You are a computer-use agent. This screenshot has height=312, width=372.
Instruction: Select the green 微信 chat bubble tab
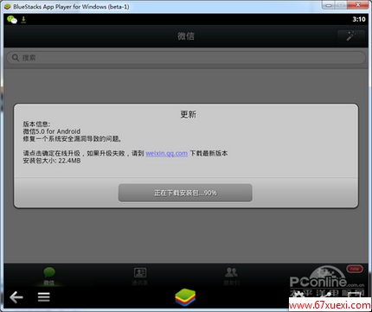click(49, 276)
